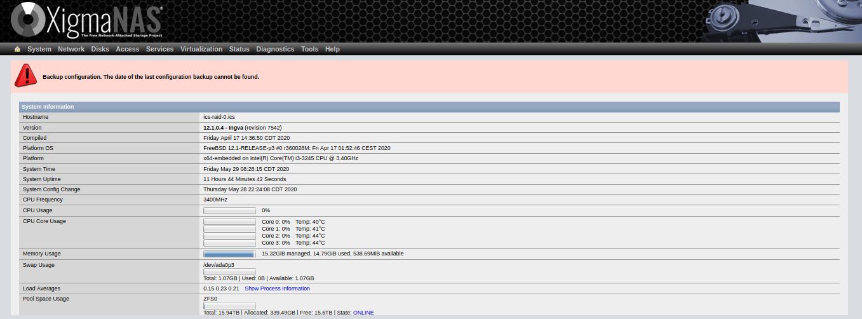This screenshot has height=319, width=862.
Task: Click the XigmaNAS logo
Action: click(x=87, y=21)
